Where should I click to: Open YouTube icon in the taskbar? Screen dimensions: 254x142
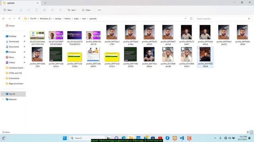pos(160,138)
